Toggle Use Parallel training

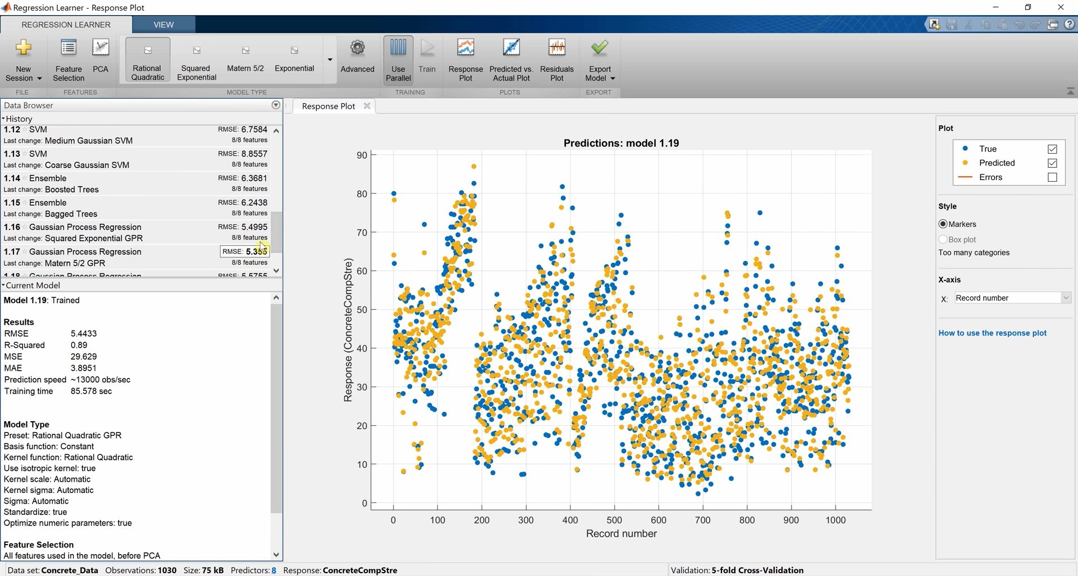[x=398, y=59]
